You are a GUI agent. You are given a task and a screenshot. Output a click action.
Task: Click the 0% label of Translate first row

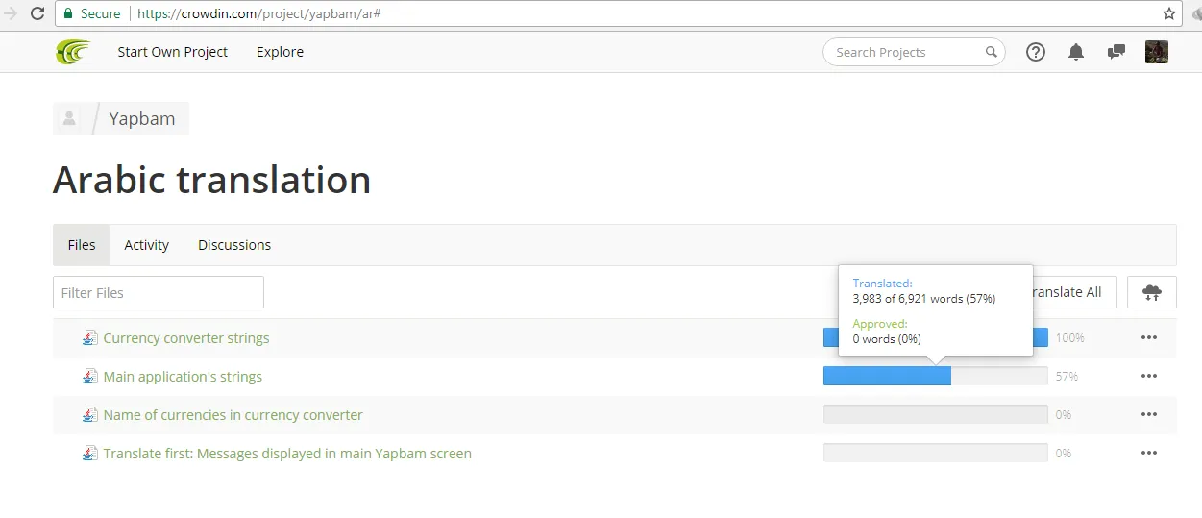1064,454
